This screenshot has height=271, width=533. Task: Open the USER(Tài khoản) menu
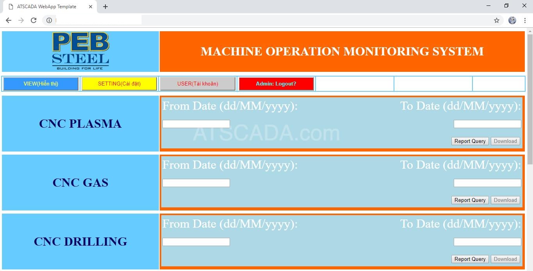198,84
